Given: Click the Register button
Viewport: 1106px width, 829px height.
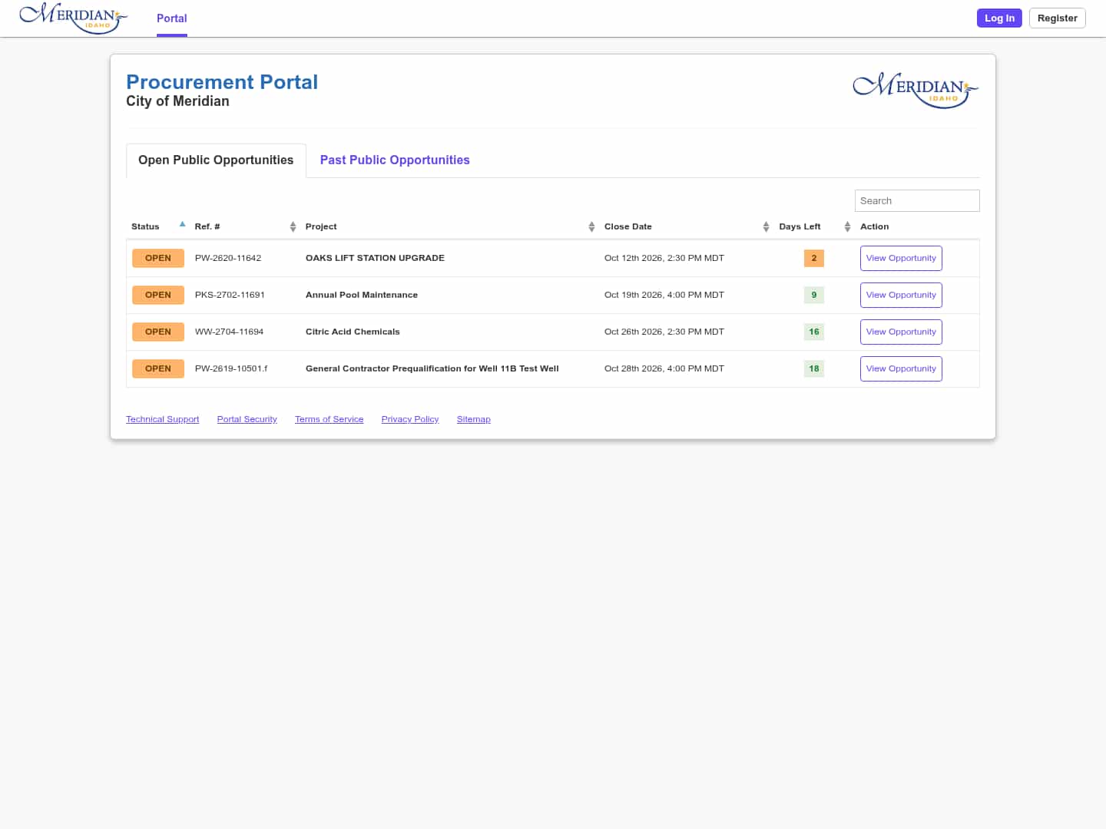Looking at the screenshot, I should coord(1057,18).
